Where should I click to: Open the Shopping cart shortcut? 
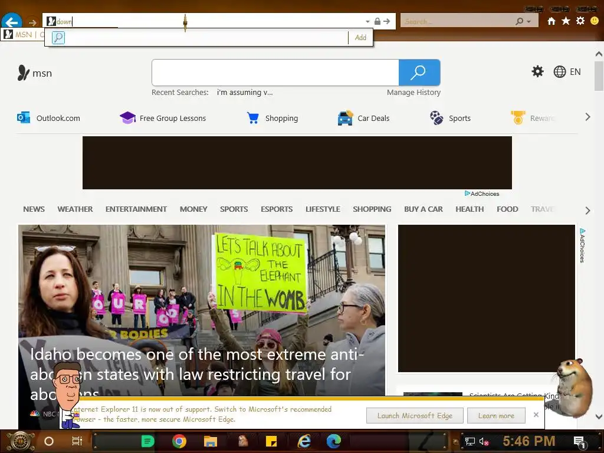coord(273,118)
